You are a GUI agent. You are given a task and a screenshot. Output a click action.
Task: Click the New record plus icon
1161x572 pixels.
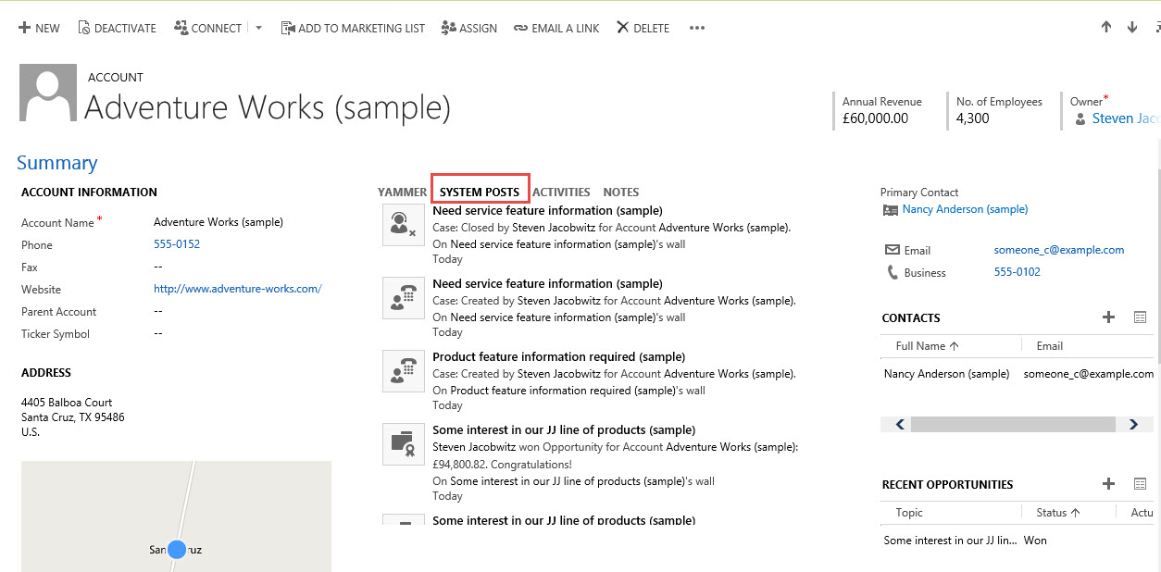(x=24, y=28)
